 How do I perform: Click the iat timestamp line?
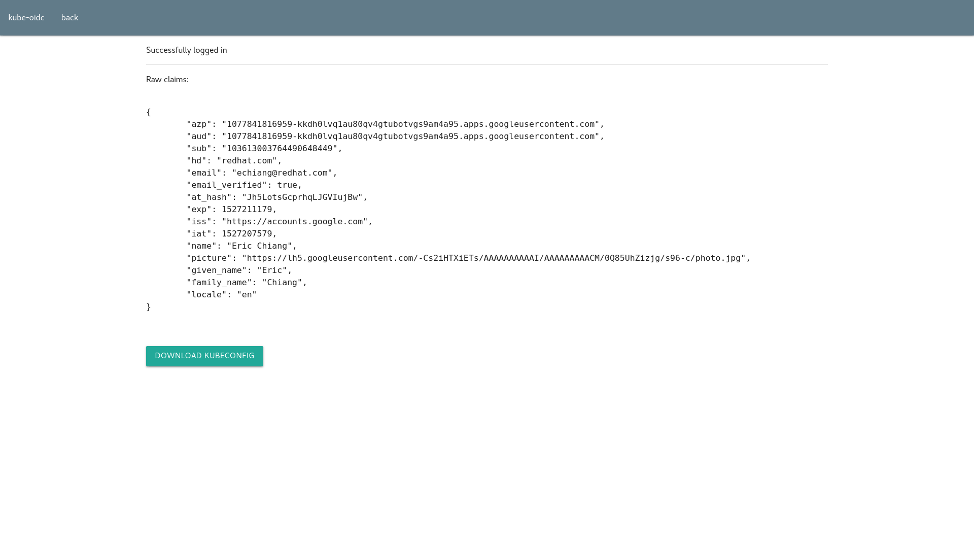point(232,234)
